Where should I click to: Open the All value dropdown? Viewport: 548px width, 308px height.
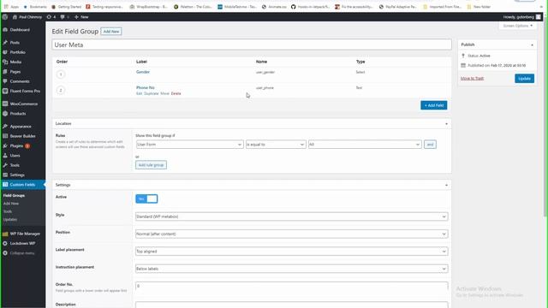coord(365,145)
